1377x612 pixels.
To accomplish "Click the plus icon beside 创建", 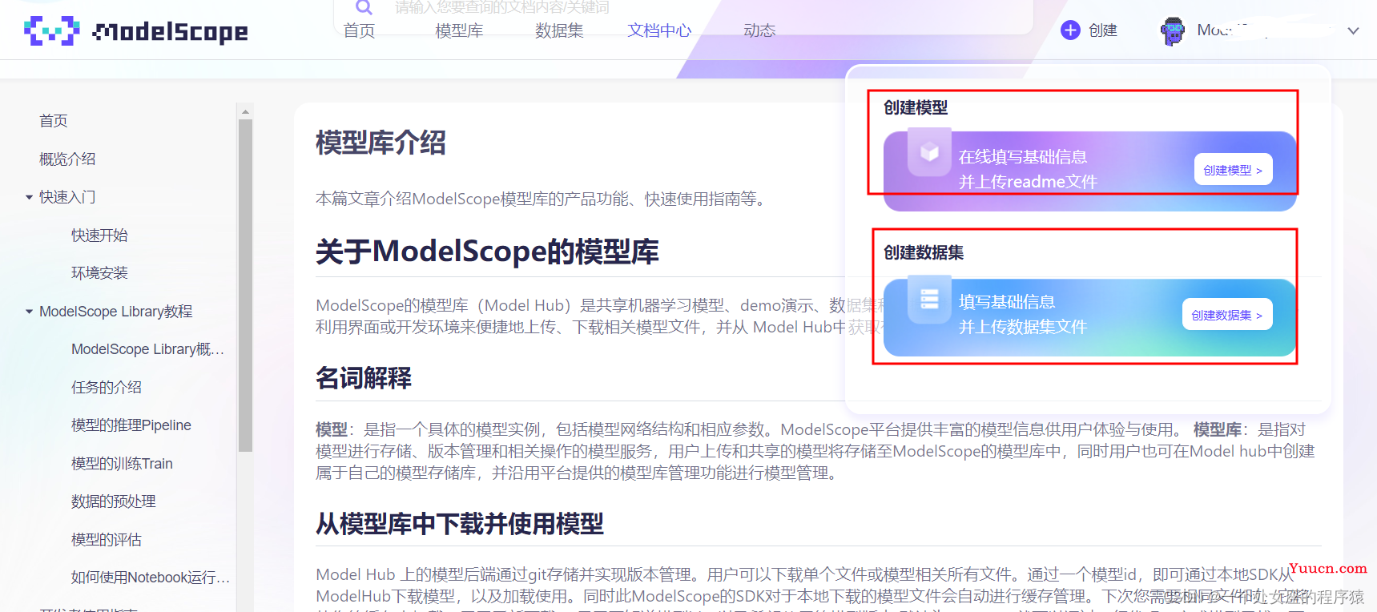I will 1070,30.
